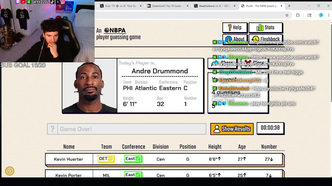Click the 'Age' table column header

[242, 147]
